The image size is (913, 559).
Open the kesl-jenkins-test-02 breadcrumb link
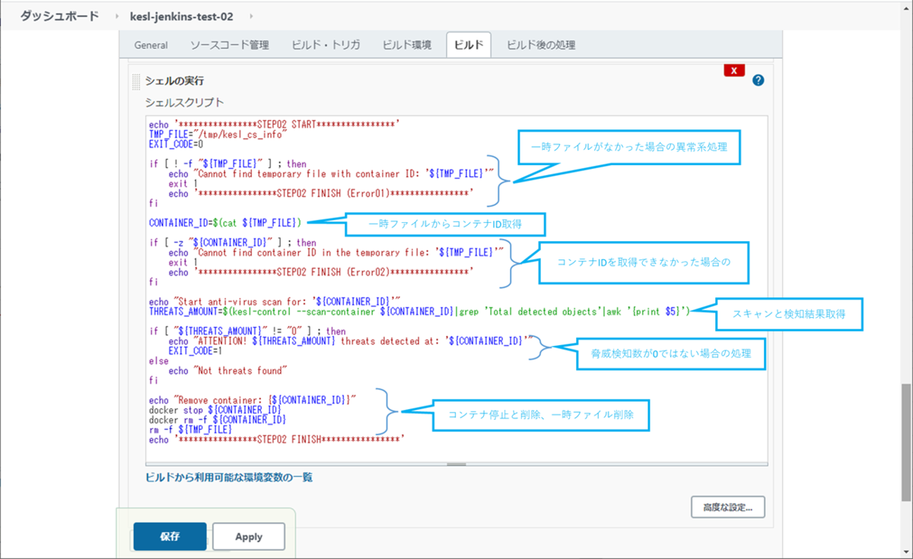point(183,16)
